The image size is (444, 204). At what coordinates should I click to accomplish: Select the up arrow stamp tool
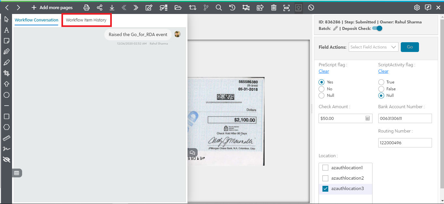click(x=6, y=84)
